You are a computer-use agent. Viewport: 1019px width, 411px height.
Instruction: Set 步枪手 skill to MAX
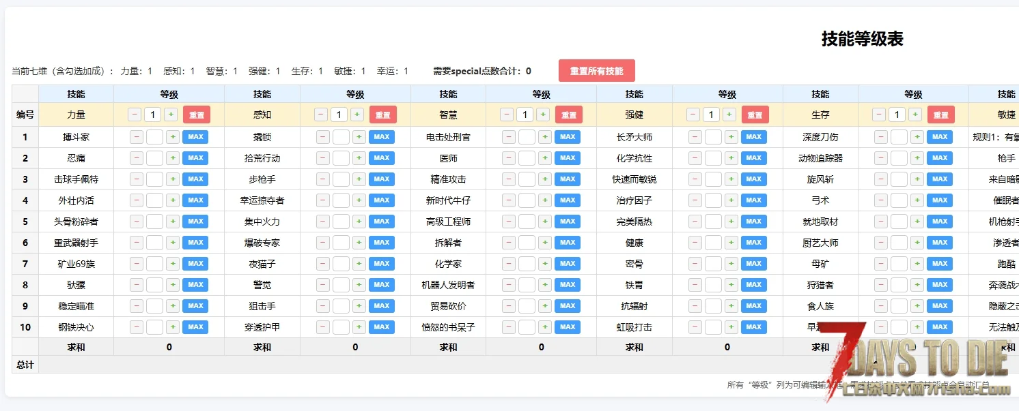coord(381,179)
